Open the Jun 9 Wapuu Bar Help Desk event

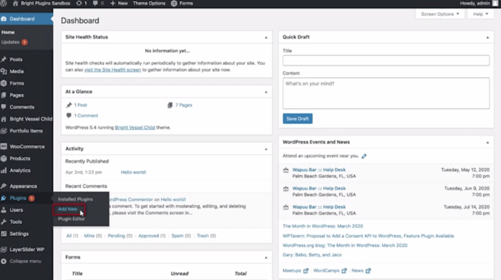click(x=319, y=189)
